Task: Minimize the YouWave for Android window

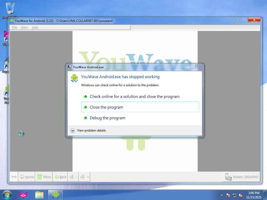Action: pyautogui.click(x=237, y=20)
